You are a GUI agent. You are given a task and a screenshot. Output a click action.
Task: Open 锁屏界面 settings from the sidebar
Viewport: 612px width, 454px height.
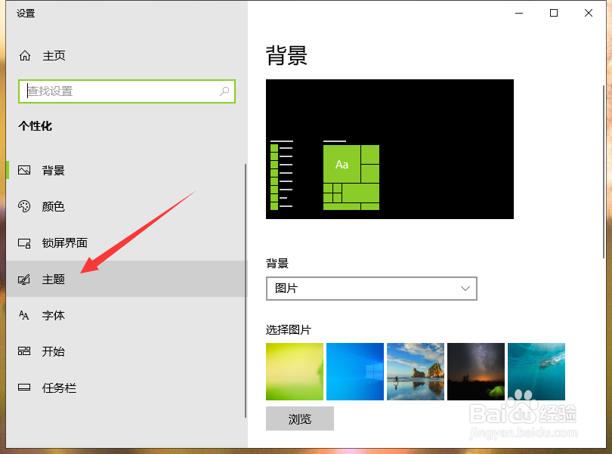[x=60, y=242]
